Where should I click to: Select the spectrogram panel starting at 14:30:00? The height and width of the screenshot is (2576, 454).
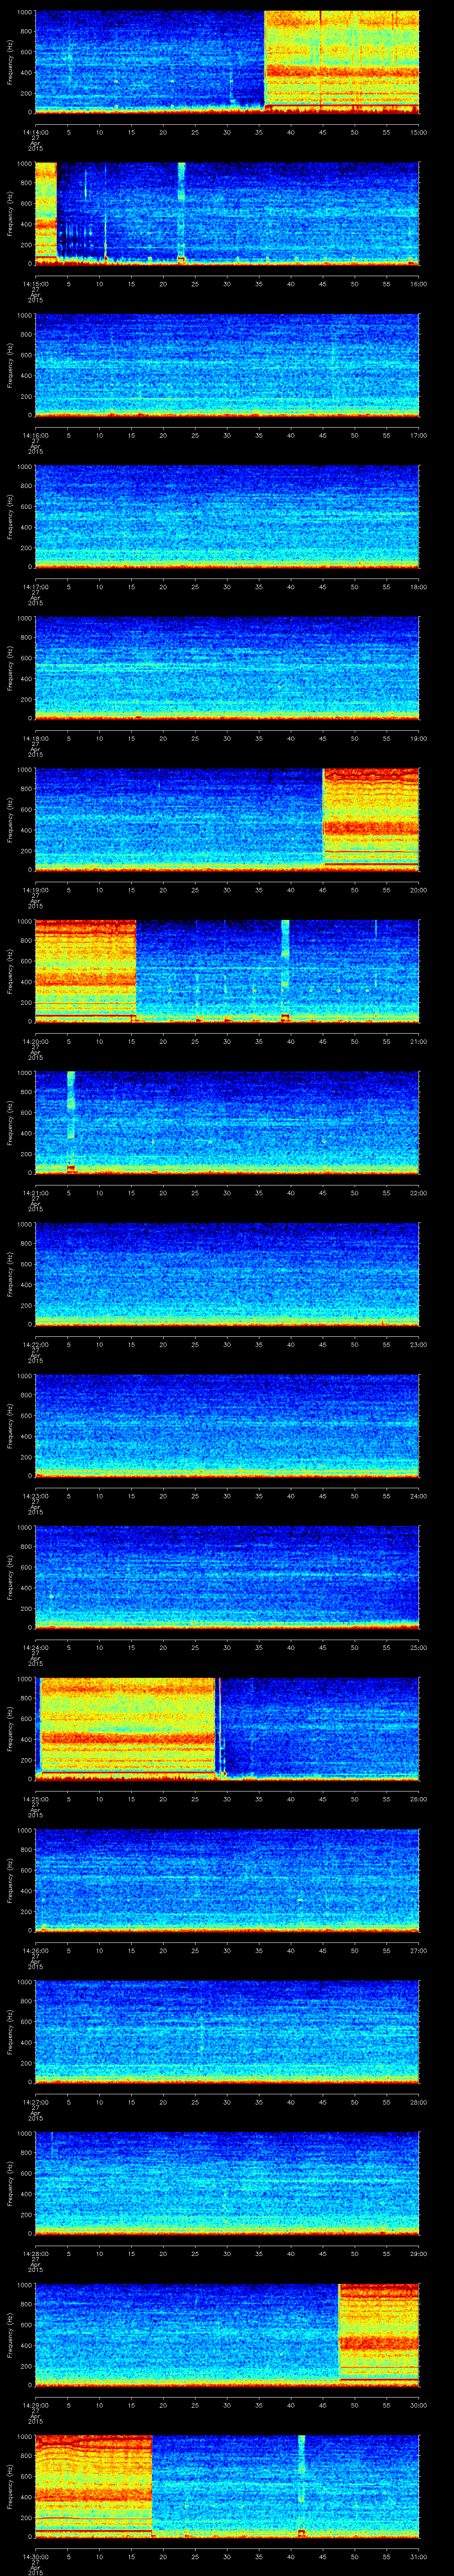(x=227, y=2487)
